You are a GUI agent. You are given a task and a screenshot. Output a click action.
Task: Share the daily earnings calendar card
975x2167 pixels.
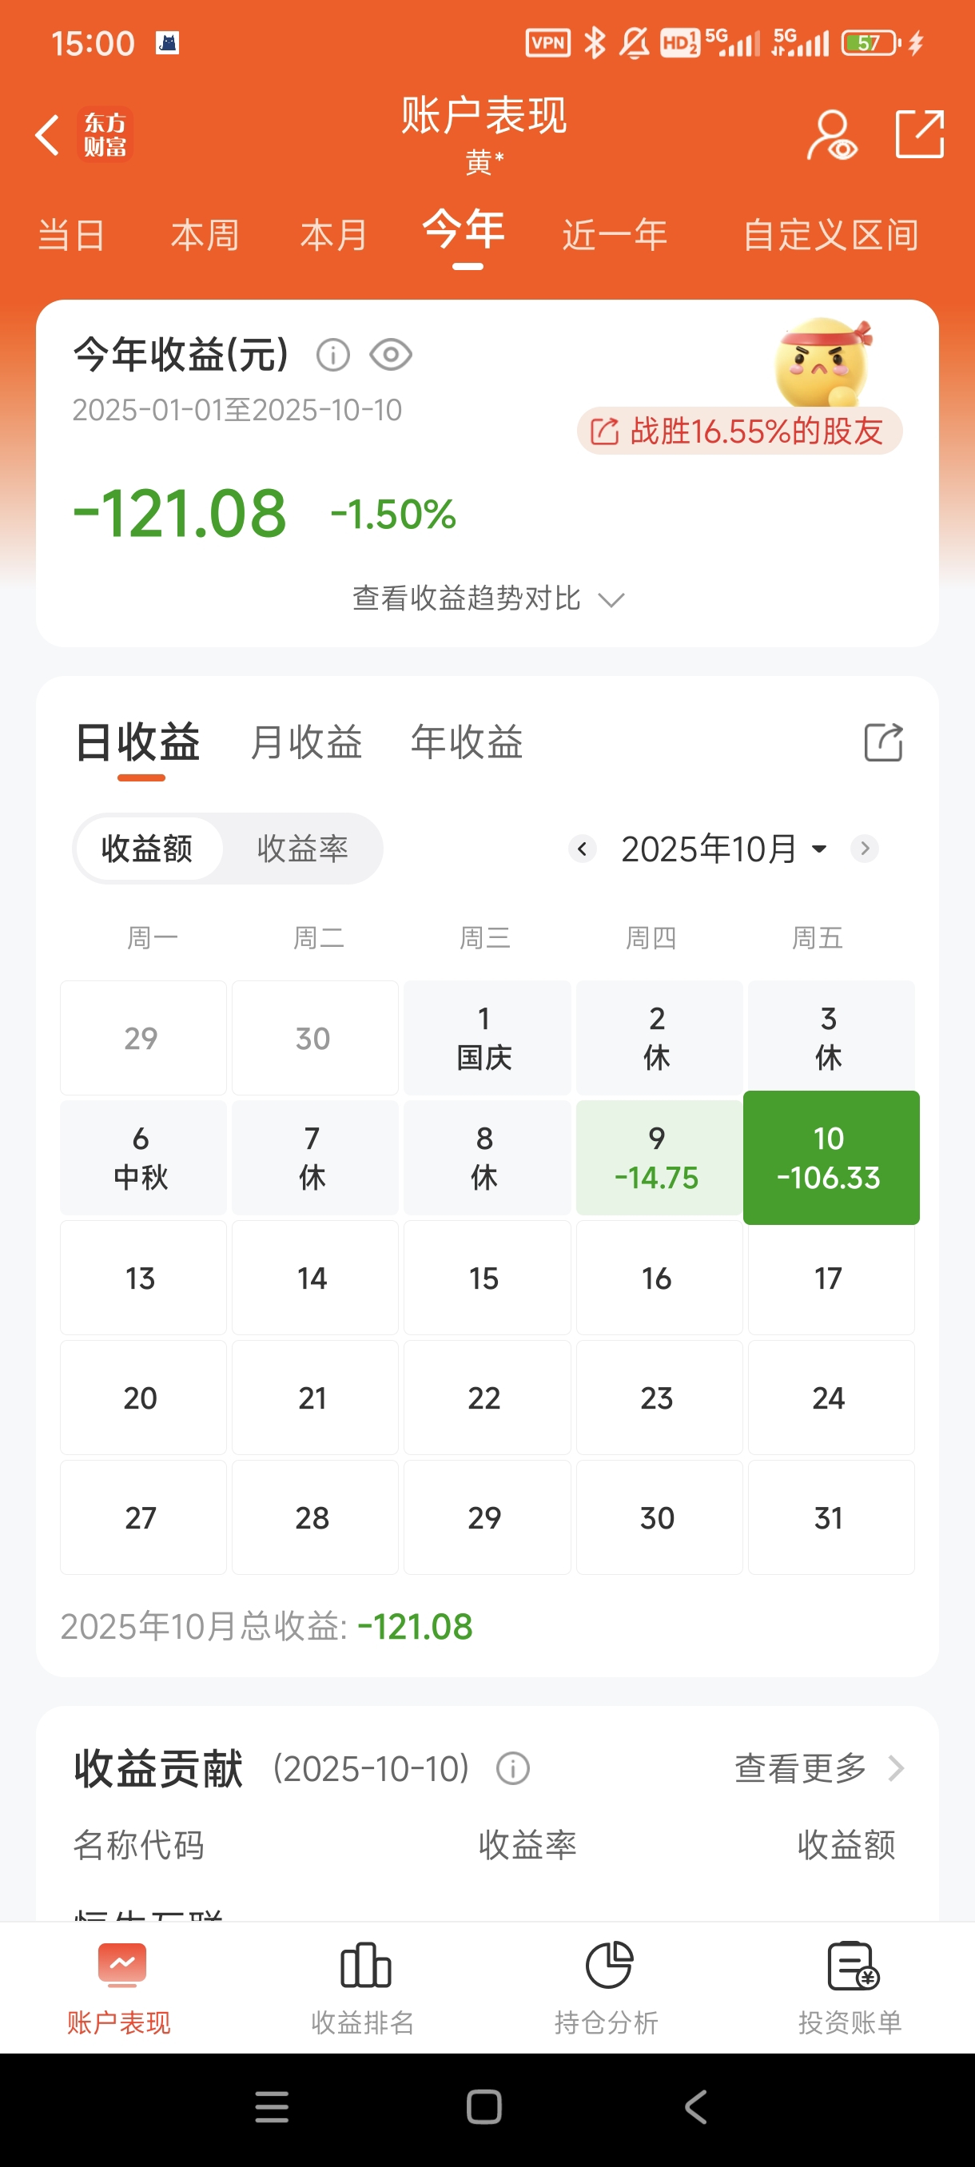click(x=883, y=743)
